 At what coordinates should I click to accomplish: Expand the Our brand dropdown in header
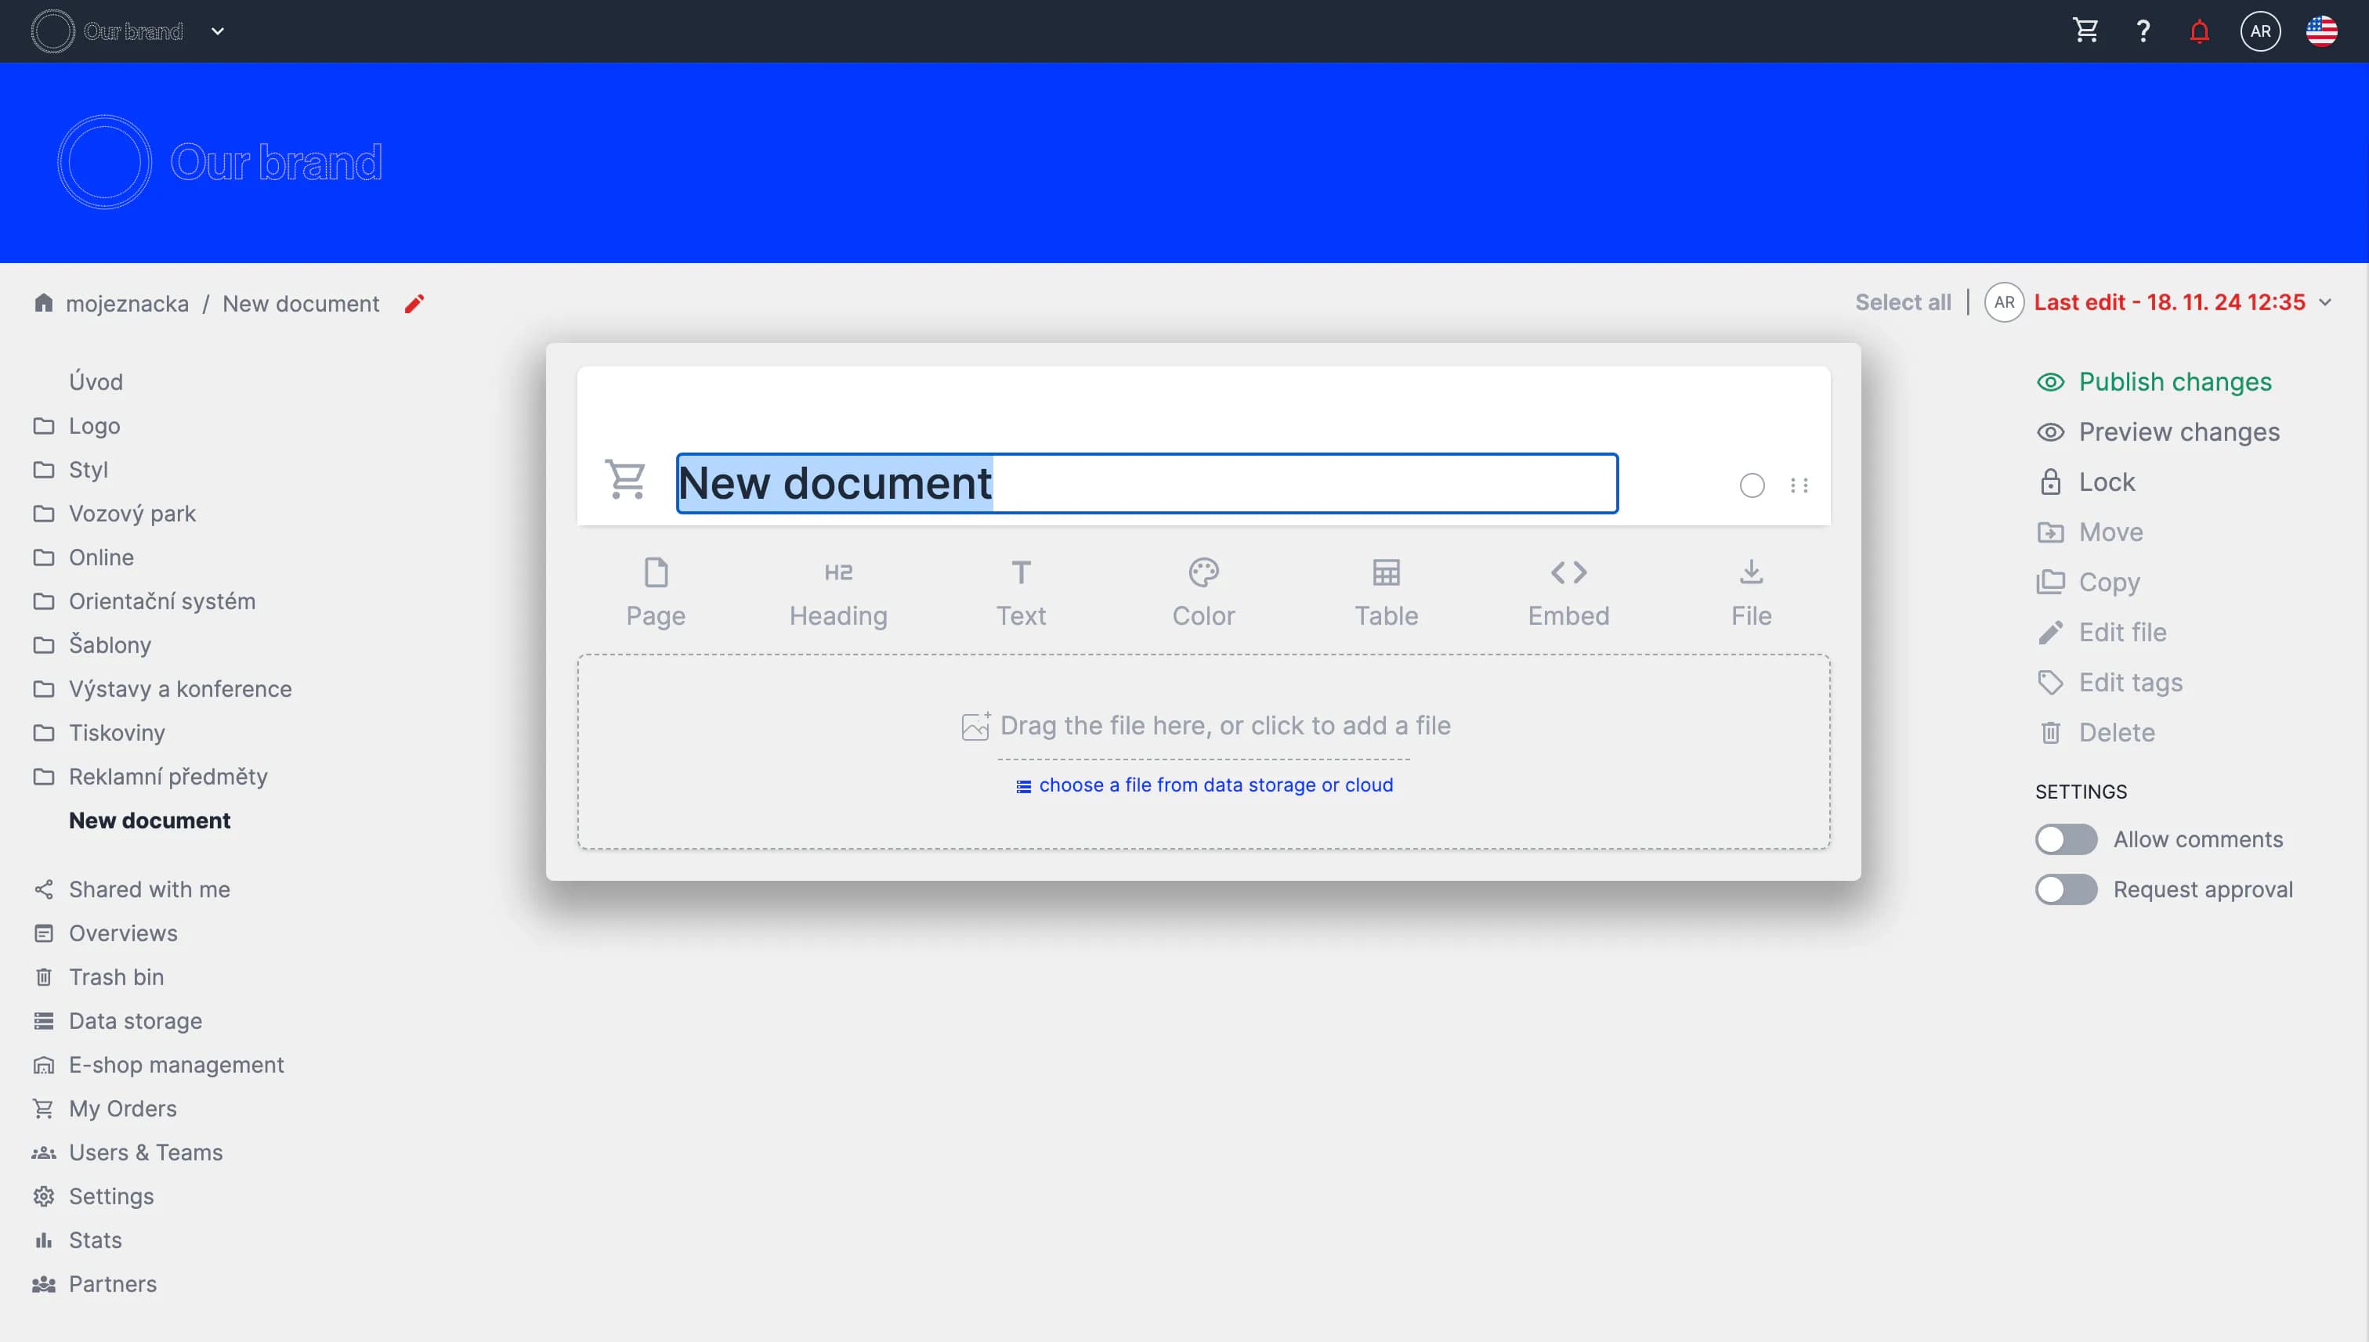pos(218,31)
